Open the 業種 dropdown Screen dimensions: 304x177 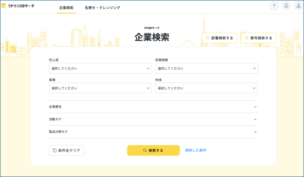(100, 88)
